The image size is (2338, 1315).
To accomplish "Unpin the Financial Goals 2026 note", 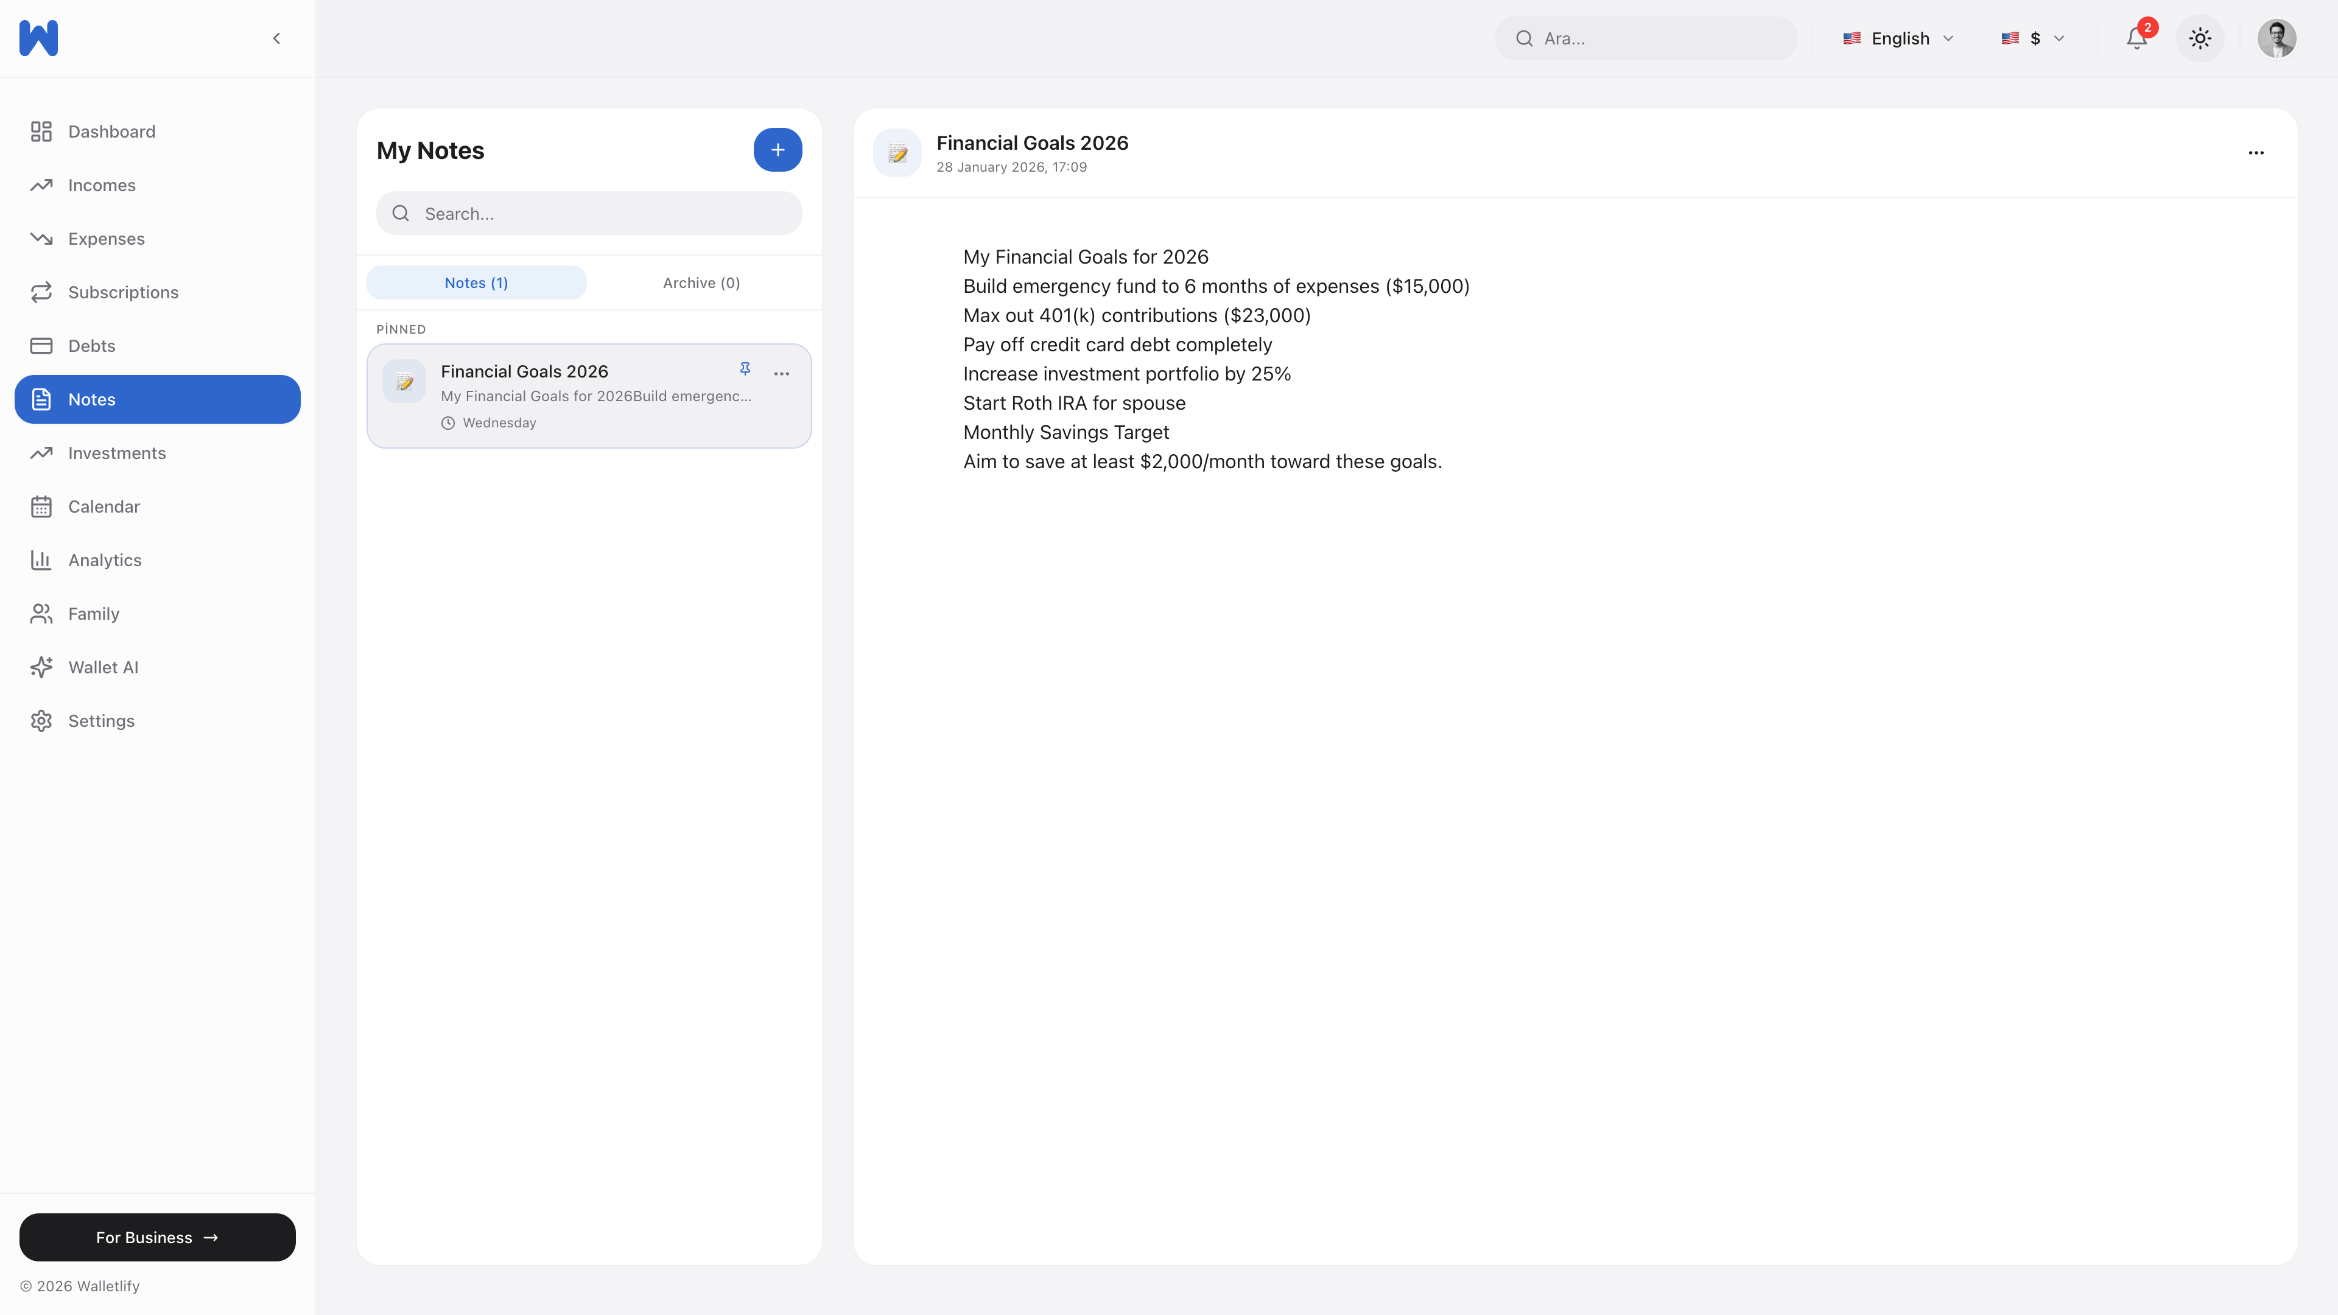I will (744, 368).
